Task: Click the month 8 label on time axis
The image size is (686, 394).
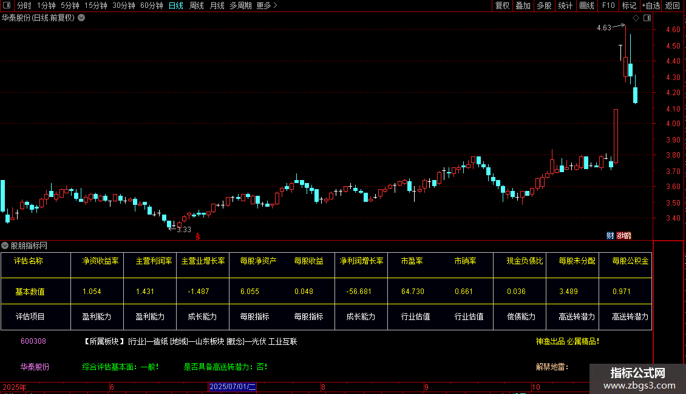Action: click(x=323, y=387)
